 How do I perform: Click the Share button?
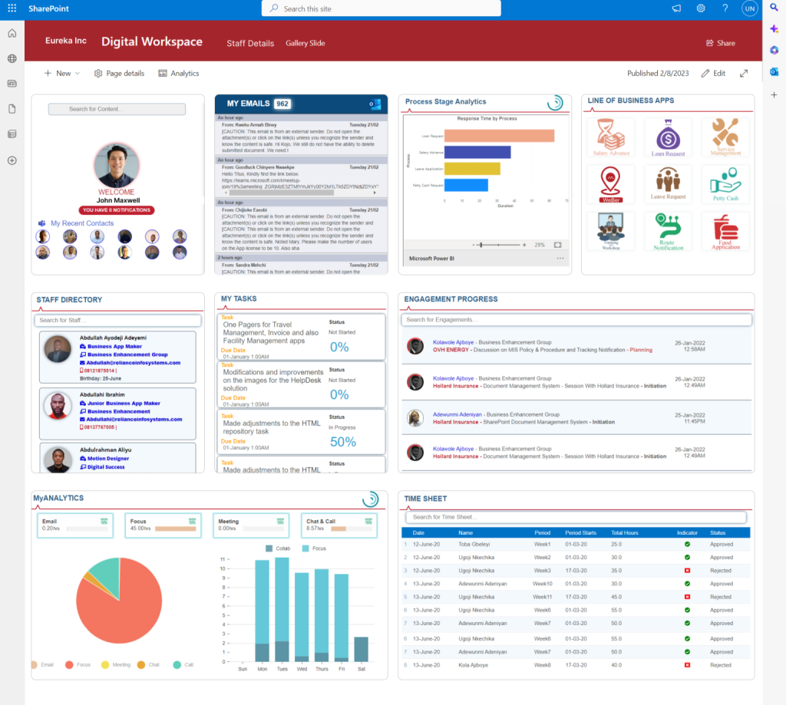pos(720,43)
